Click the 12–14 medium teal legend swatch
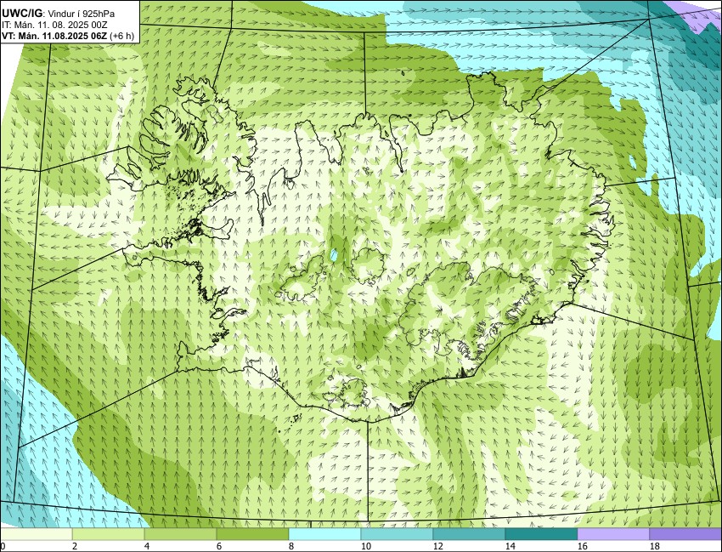The height and width of the screenshot is (552, 722). [x=469, y=534]
